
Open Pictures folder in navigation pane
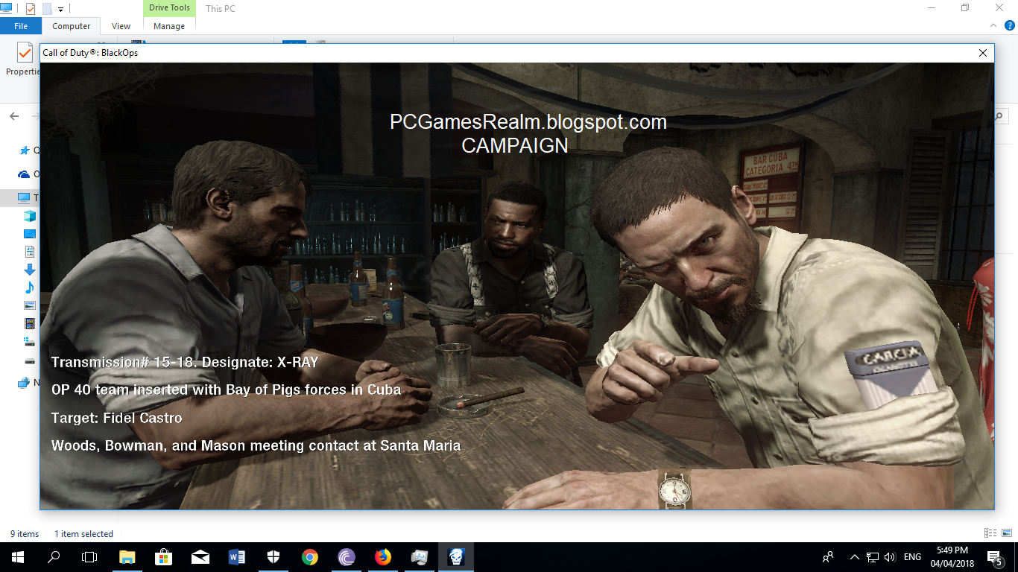click(x=30, y=305)
